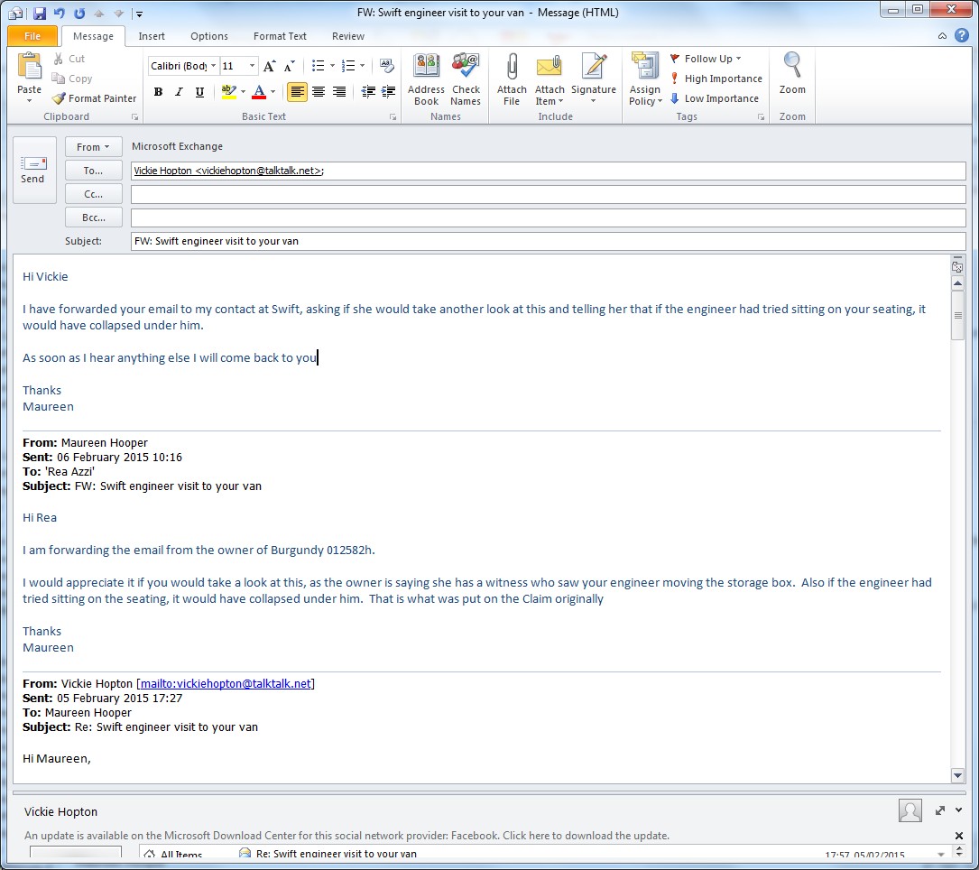Screen dimensions: 979x870
Task: Click the message body scroll down arrow
Action: pos(957,776)
